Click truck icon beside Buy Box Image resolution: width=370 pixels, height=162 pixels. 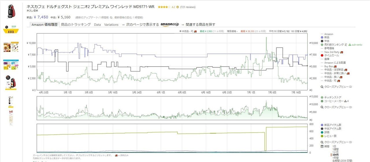pos(335,66)
